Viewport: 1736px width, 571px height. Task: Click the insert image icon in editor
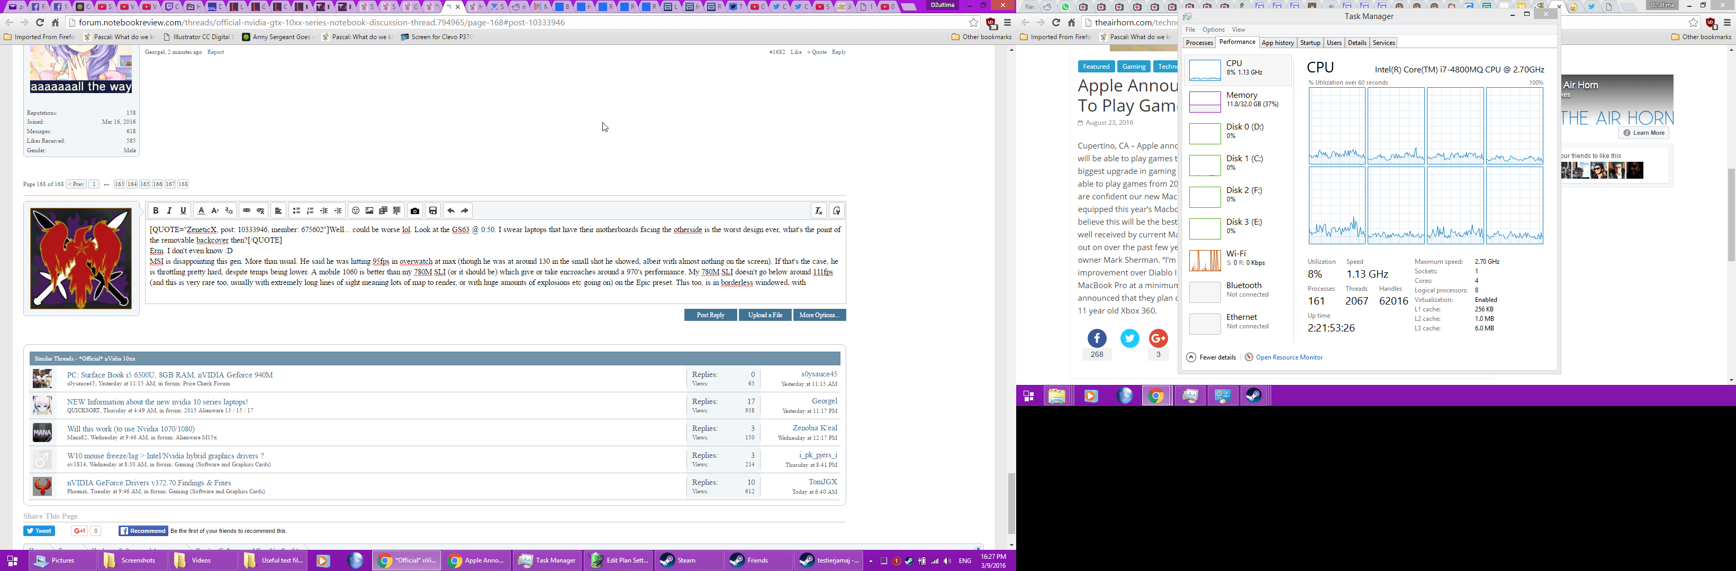point(369,211)
